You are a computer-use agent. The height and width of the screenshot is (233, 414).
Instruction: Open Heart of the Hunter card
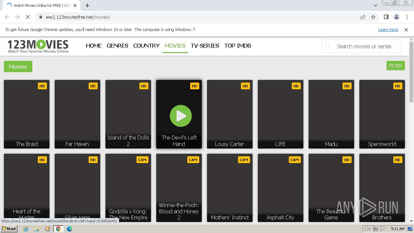coord(27,188)
